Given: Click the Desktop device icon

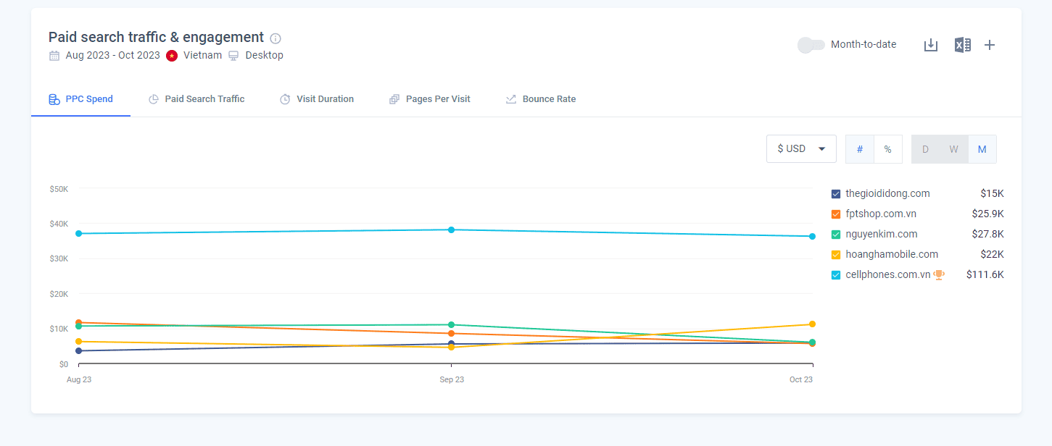Looking at the screenshot, I should tap(233, 56).
